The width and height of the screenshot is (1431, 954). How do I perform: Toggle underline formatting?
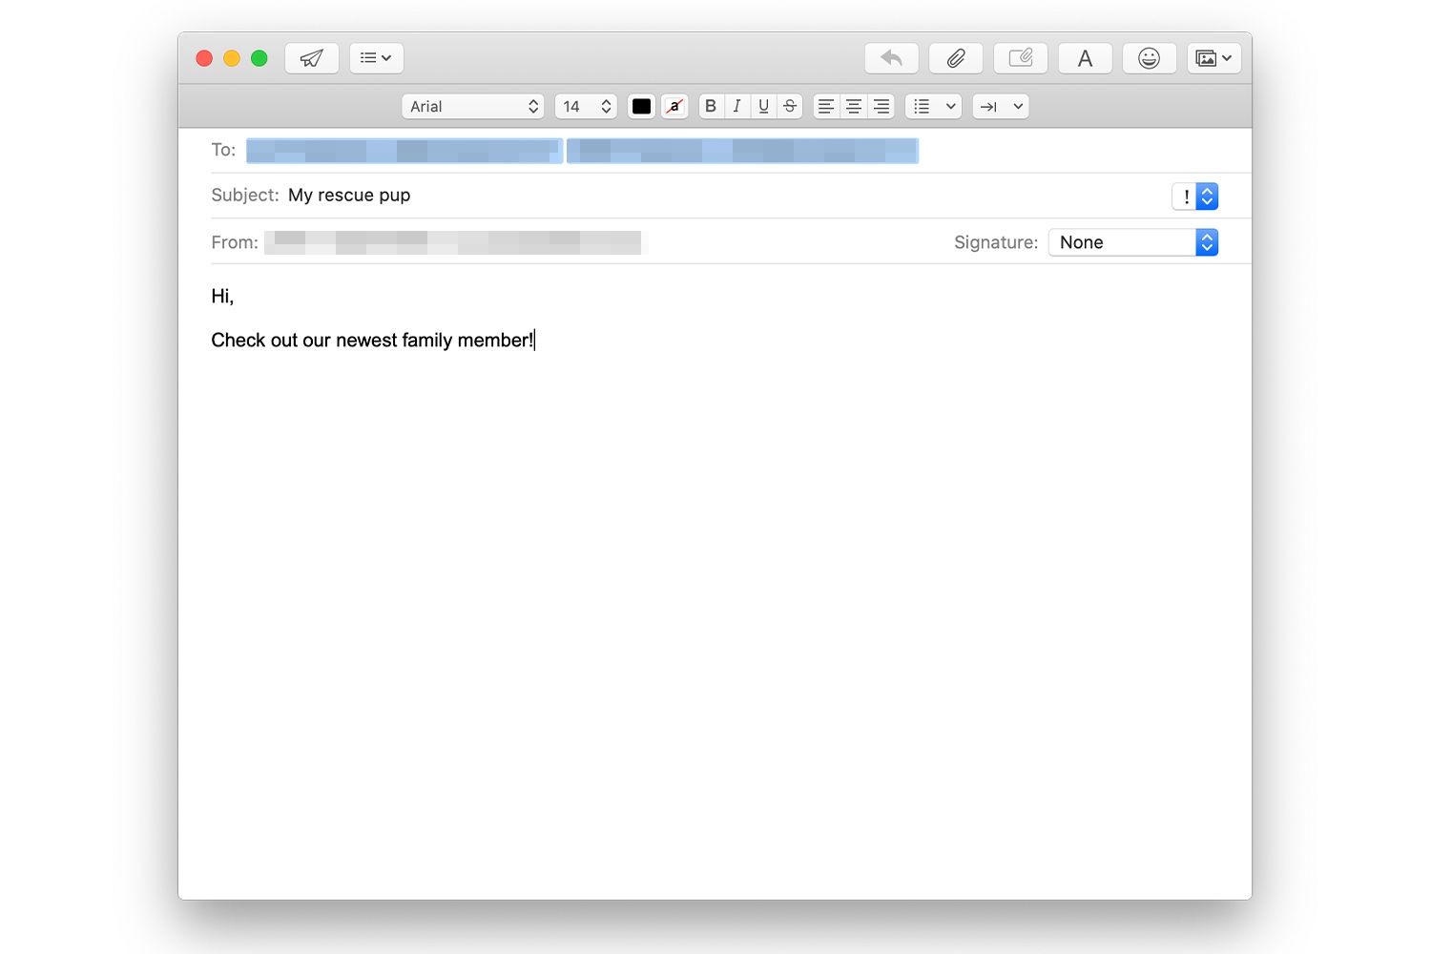click(763, 107)
